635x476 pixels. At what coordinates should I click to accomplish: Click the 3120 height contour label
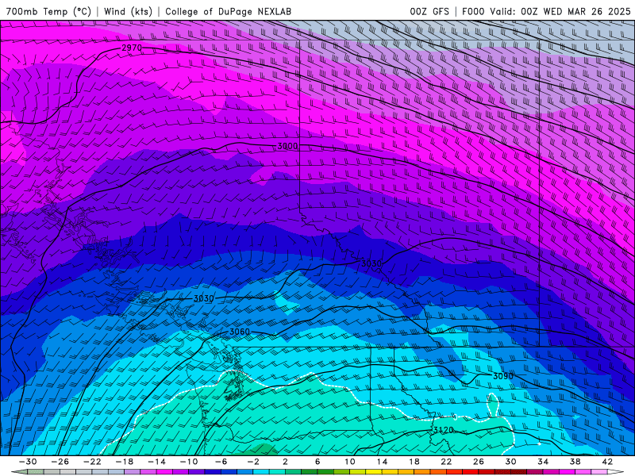444,430
